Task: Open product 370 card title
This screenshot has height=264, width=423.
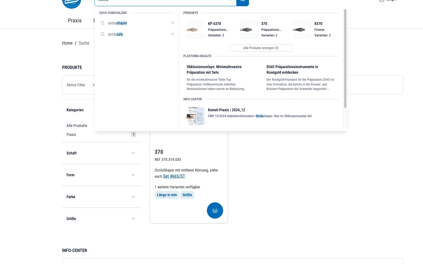Action: [x=159, y=152]
